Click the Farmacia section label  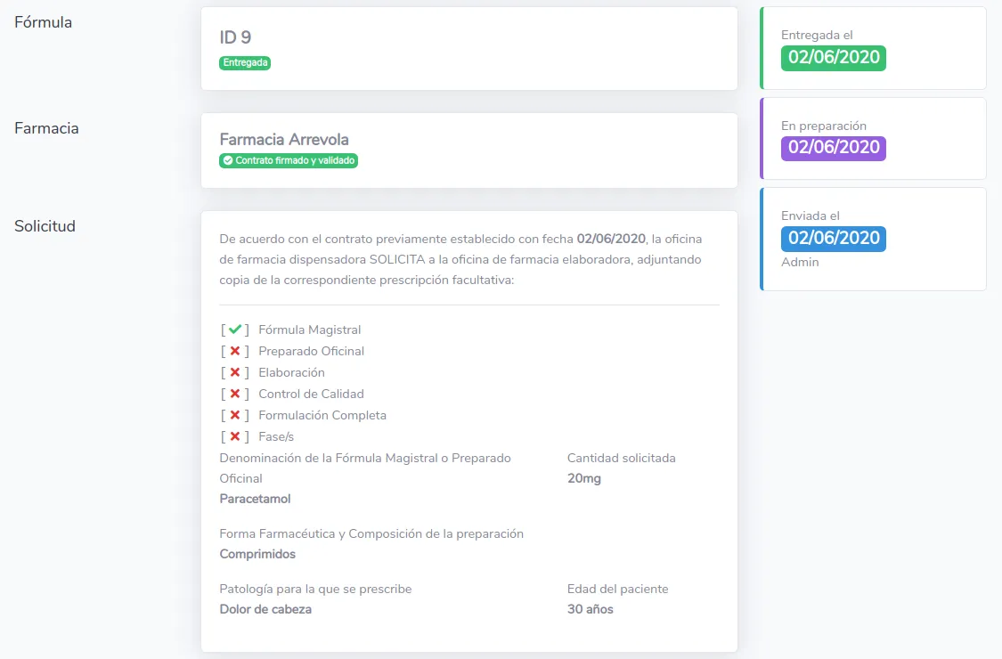[x=46, y=128]
